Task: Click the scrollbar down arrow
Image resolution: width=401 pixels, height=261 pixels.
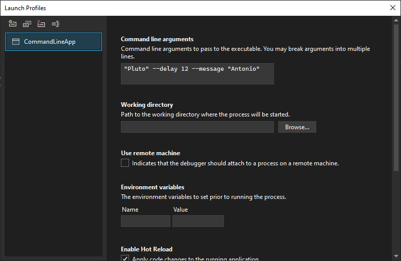Action: (396, 256)
